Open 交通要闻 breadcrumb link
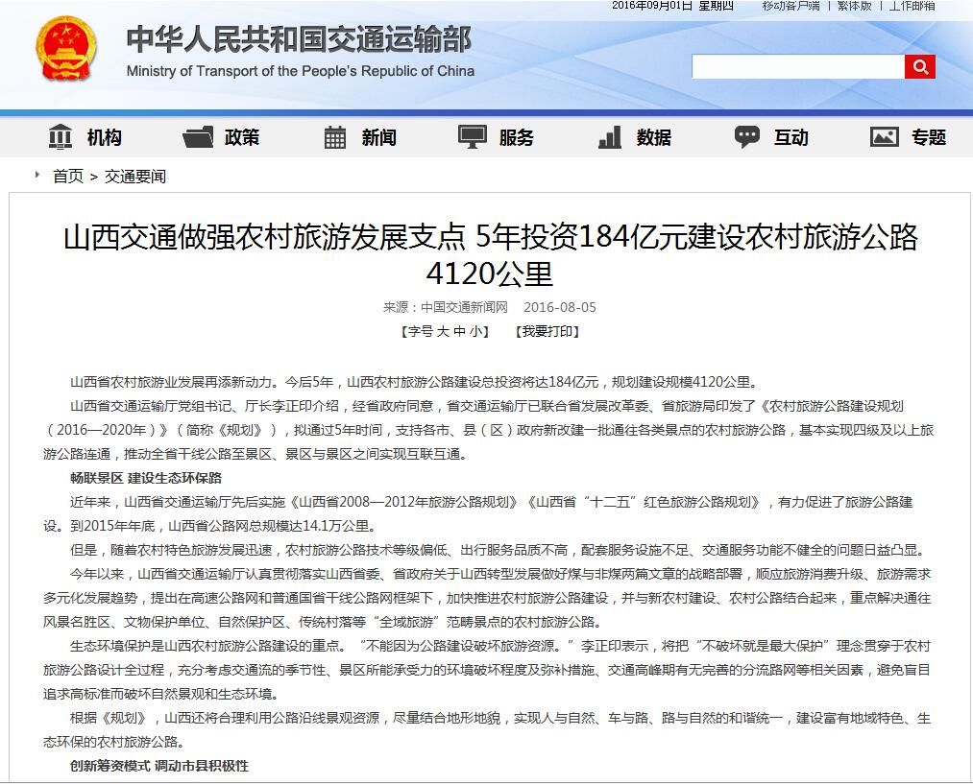 point(135,177)
